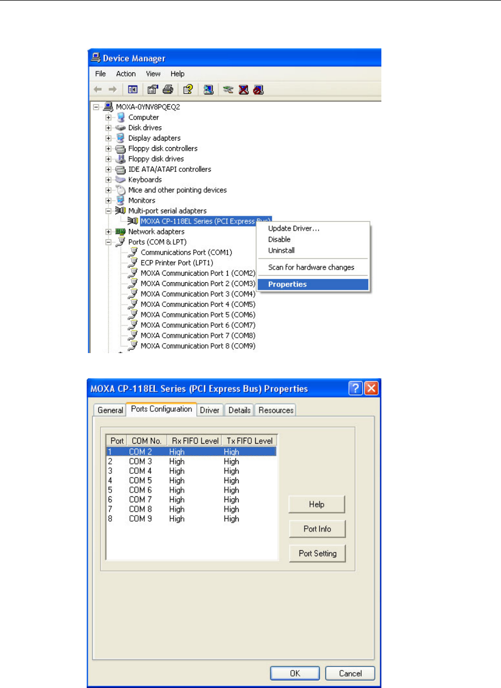Viewport: 501px width, 688px height.
Task: Click the Help button in Properties dialog
Action: [x=317, y=505]
